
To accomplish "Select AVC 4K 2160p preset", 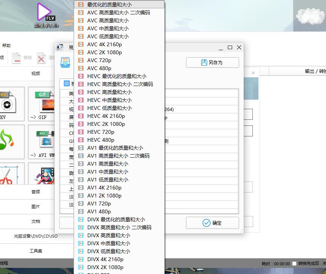I will pos(119,44).
